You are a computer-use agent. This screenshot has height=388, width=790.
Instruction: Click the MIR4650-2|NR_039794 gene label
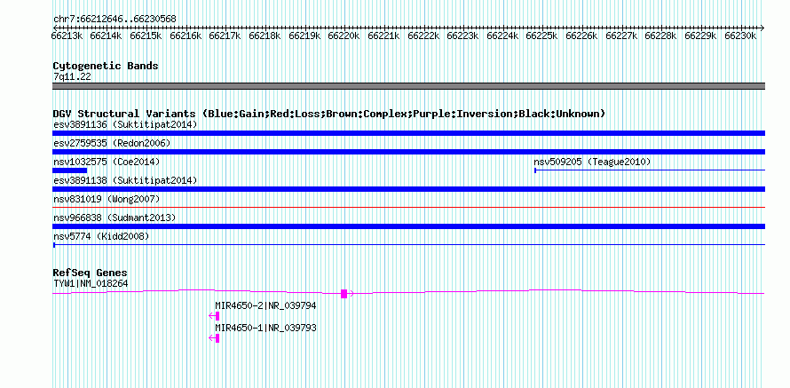pos(265,305)
